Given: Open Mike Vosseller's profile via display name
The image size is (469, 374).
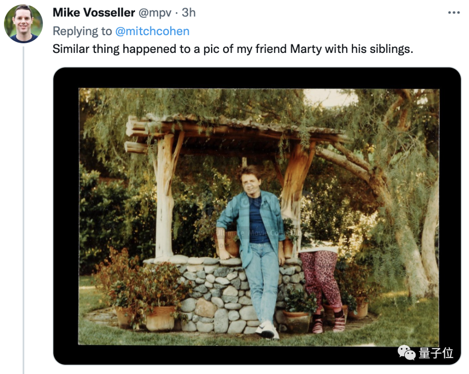Looking at the screenshot, I should [x=93, y=13].
